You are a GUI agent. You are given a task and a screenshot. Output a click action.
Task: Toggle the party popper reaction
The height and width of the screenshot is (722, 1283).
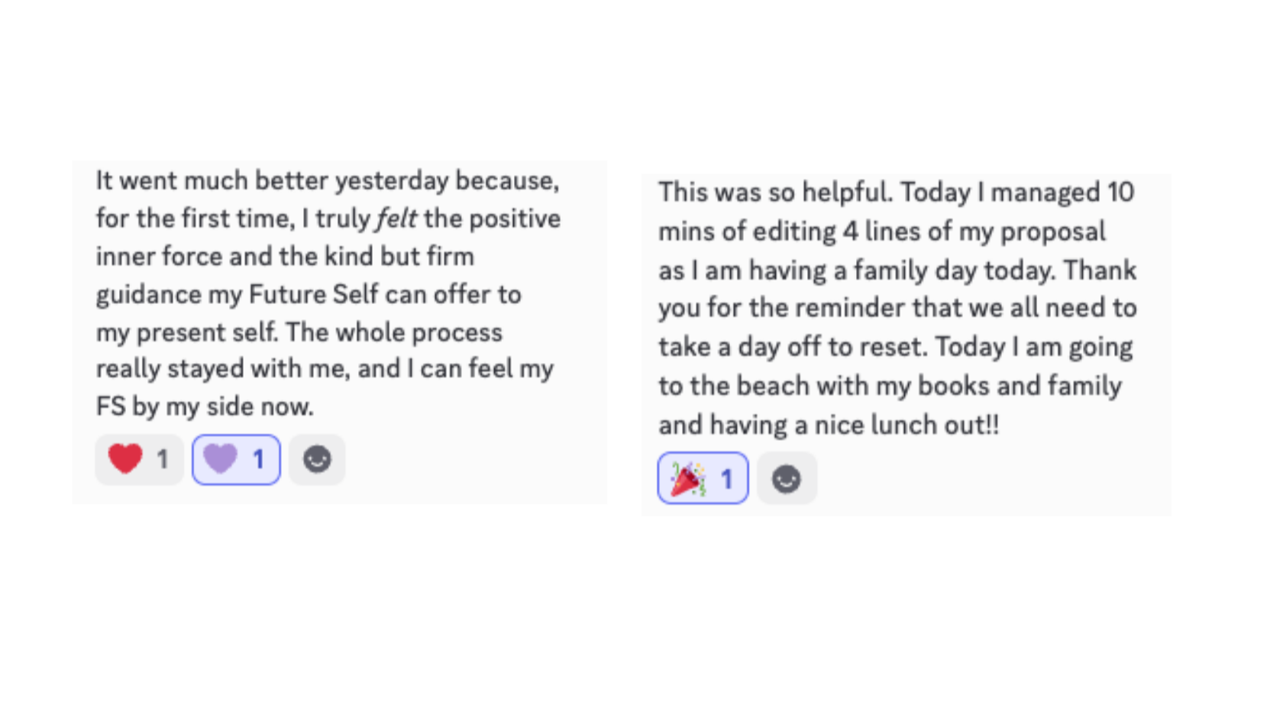point(703,479)
